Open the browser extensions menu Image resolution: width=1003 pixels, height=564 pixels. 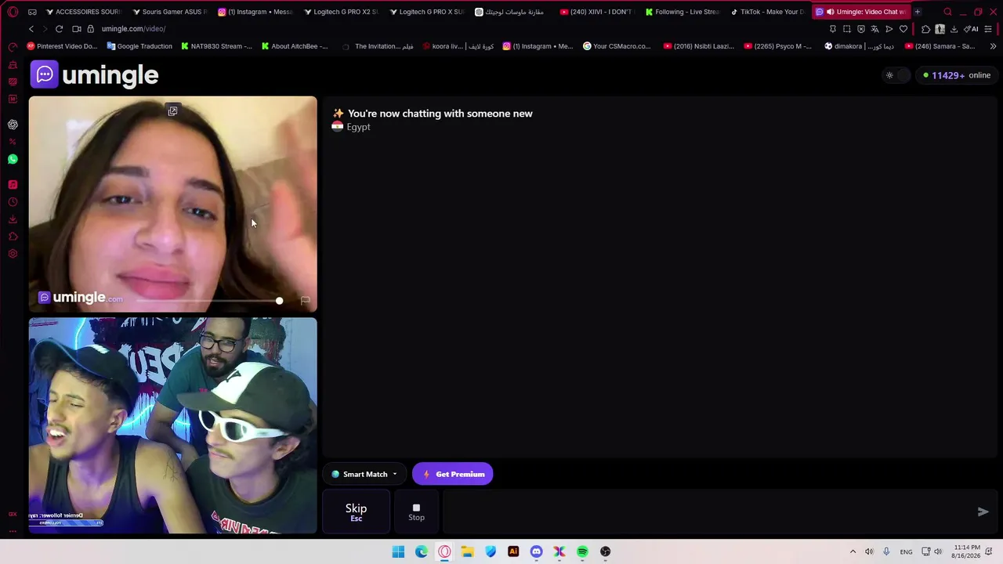tap(925, 29)
